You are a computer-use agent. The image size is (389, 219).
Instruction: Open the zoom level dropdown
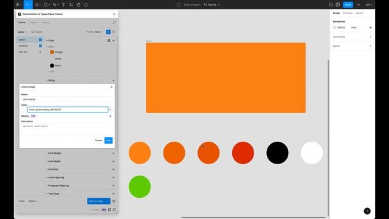[x=369, y=4]
